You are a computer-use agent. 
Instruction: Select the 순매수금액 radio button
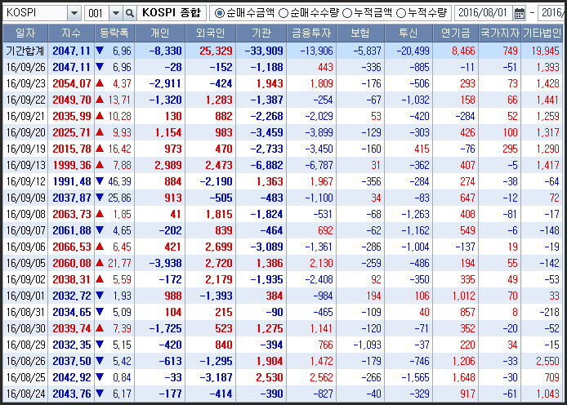220,13
